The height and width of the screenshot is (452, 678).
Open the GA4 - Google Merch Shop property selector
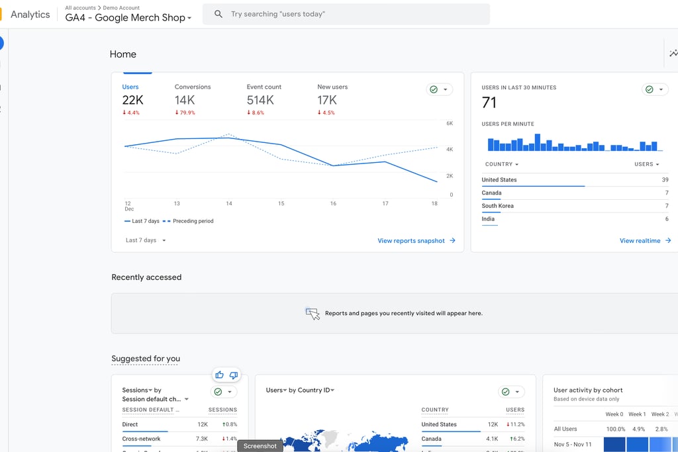pos(128,18)
